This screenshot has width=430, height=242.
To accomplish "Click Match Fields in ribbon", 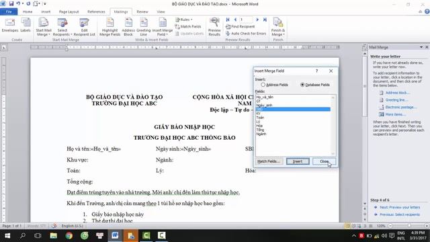I will pos(188,26).
